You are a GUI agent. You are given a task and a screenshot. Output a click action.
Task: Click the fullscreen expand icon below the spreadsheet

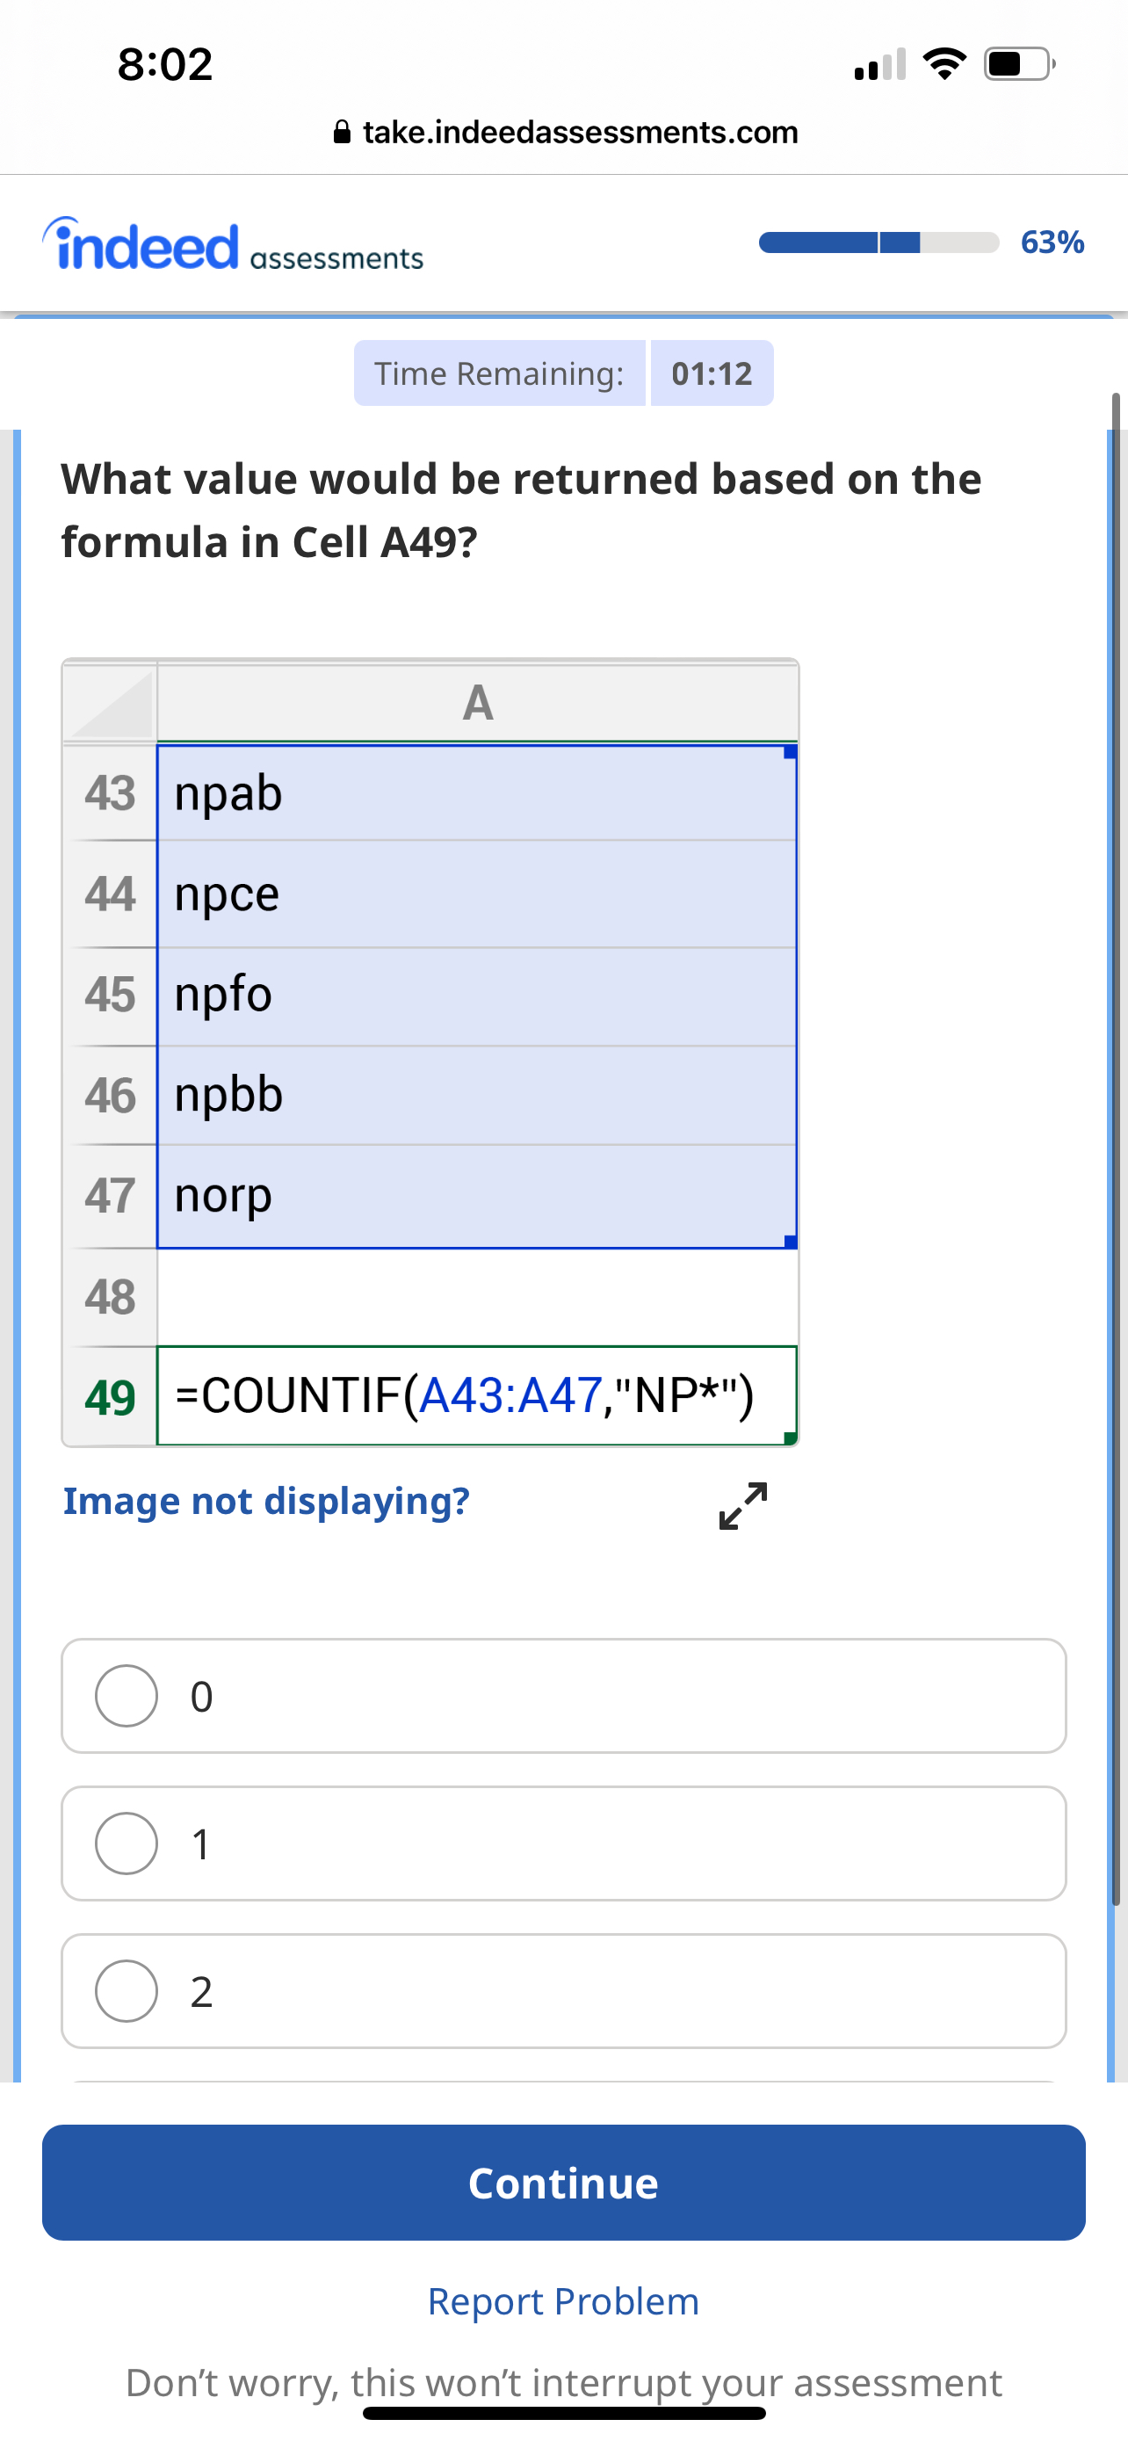coord(741,1507)
